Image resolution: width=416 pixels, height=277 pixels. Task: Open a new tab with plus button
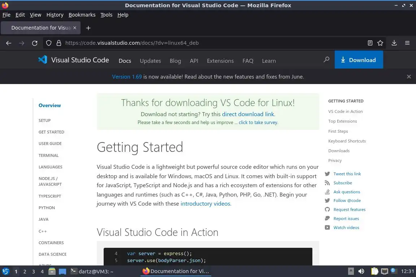click(88, 28)
